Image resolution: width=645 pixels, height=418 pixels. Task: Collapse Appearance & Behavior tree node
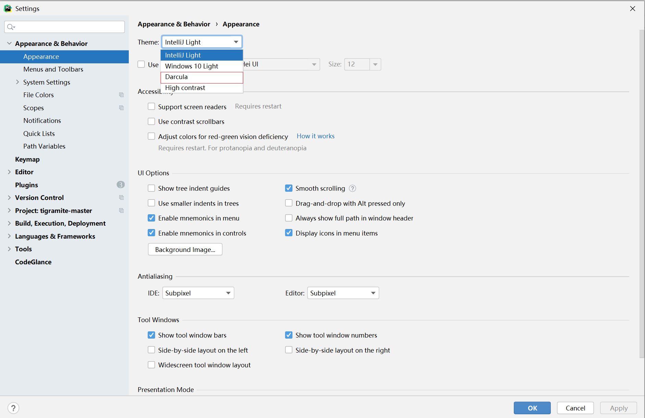9,43
